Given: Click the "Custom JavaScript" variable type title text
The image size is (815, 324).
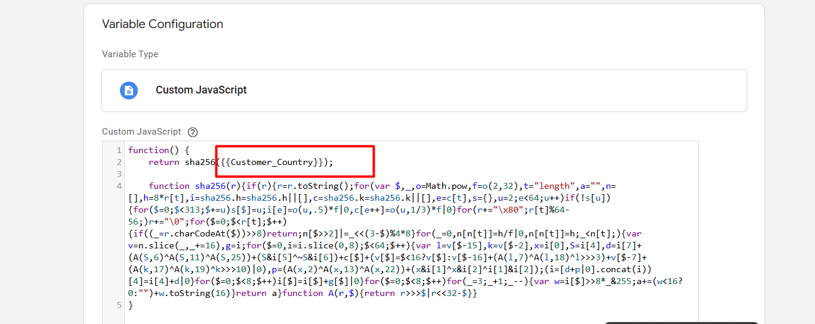Looking at the screenshot, I should pyautogui.click(x=201, y=91).
